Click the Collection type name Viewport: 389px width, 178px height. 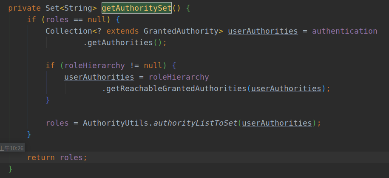pos(69,31)
